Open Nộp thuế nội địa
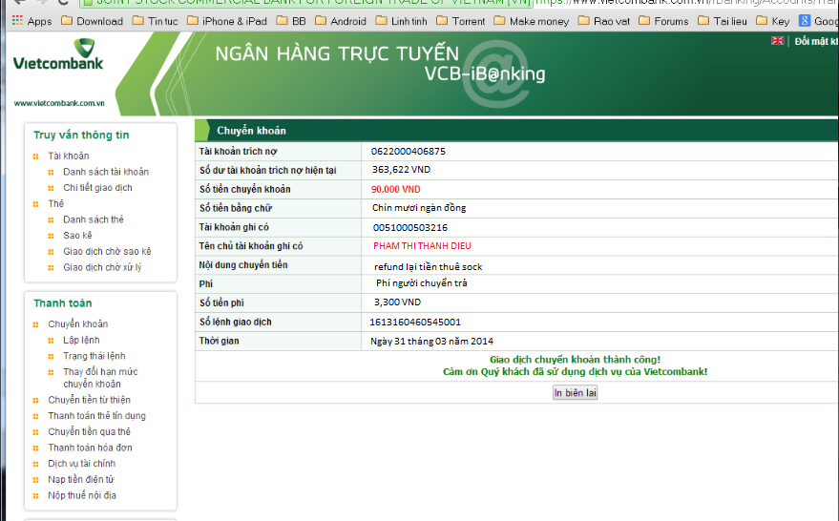This screenshot has height=521, width=839. [82, 495]
